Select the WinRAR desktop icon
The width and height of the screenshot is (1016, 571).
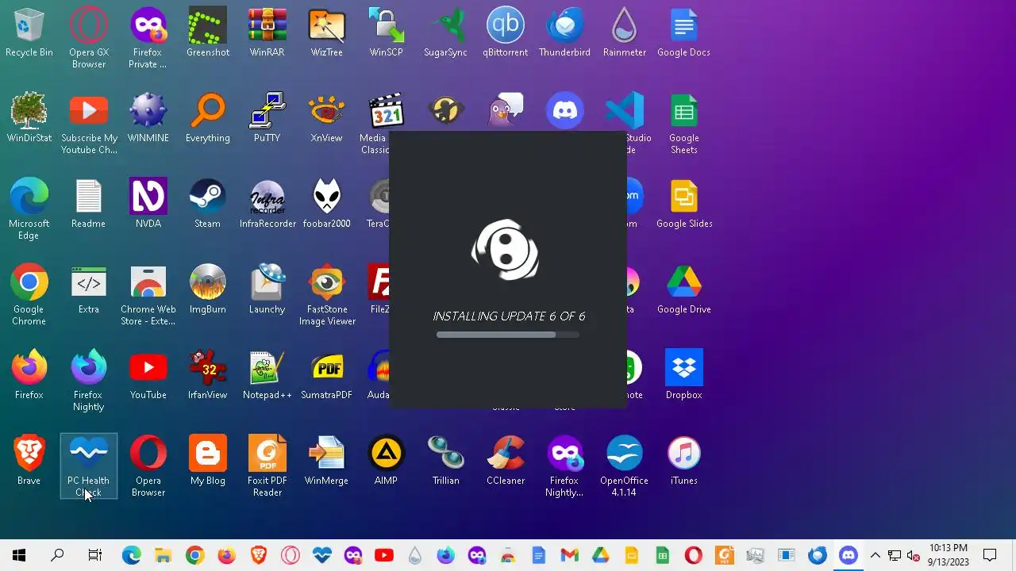pos(267,33)
